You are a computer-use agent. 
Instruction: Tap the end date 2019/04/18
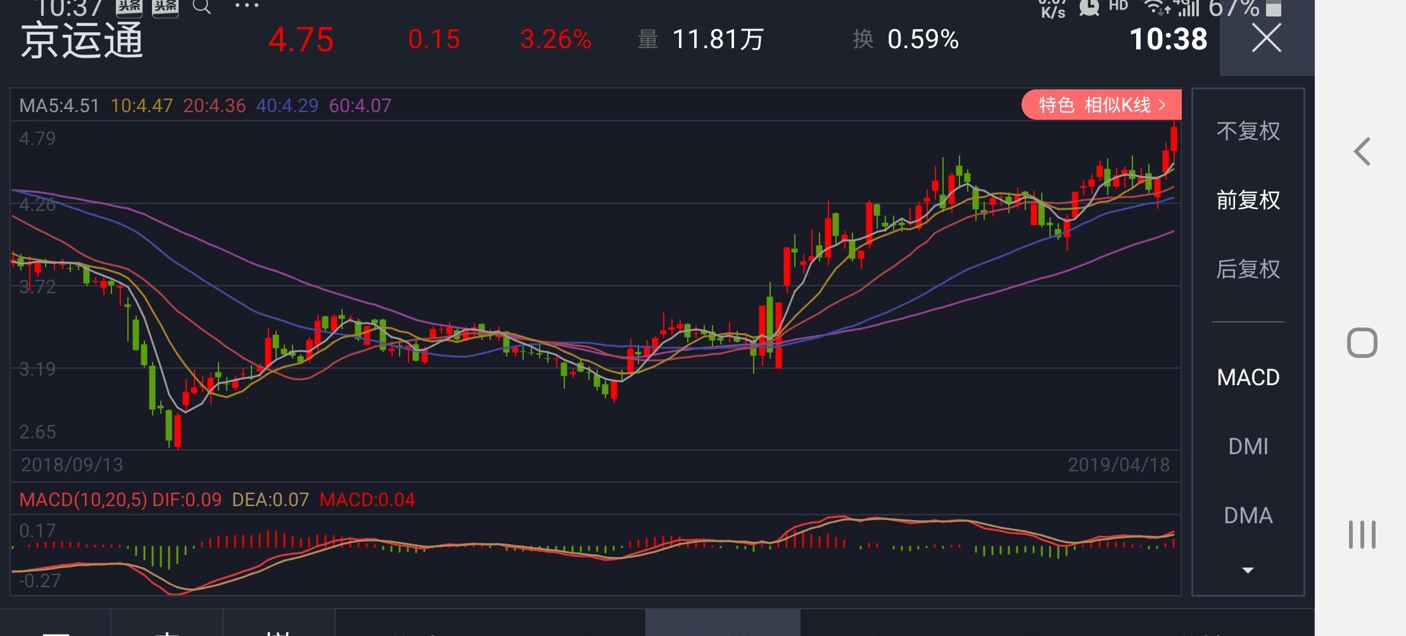click(1118, 465)
